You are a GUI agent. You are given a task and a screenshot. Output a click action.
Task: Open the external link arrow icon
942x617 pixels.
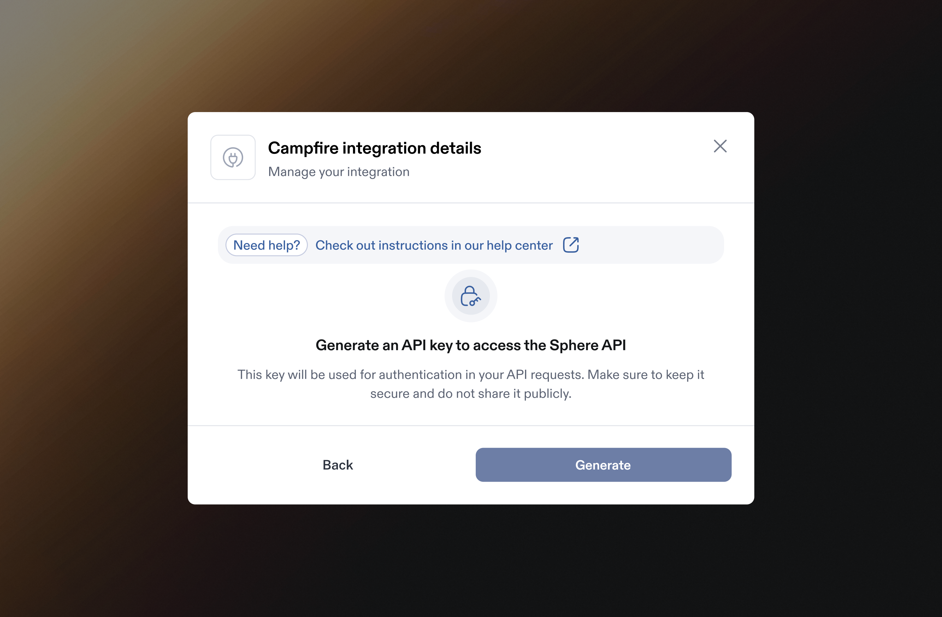click(x=571, y=245)
